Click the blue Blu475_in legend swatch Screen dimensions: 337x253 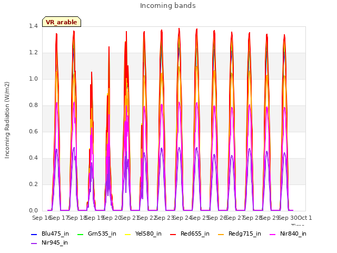[x=34, y=234]
